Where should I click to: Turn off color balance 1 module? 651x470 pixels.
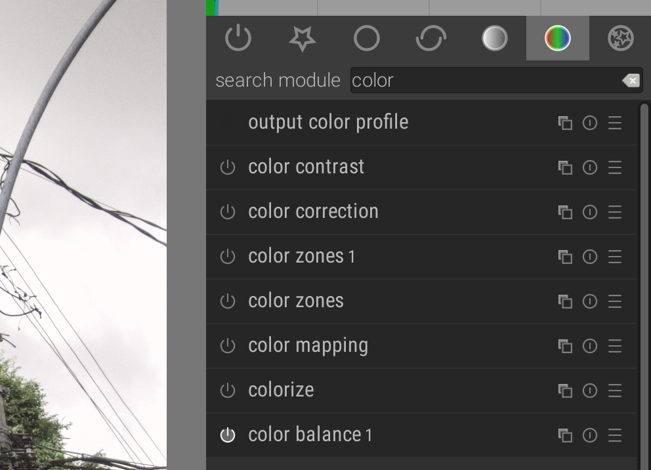point(228,435)
